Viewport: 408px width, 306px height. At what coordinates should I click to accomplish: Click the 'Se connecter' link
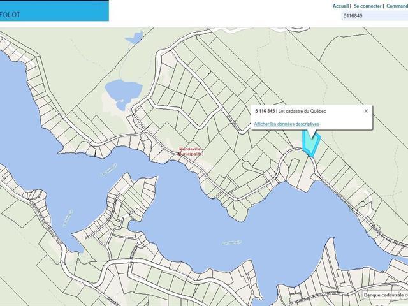coord(367,6)
